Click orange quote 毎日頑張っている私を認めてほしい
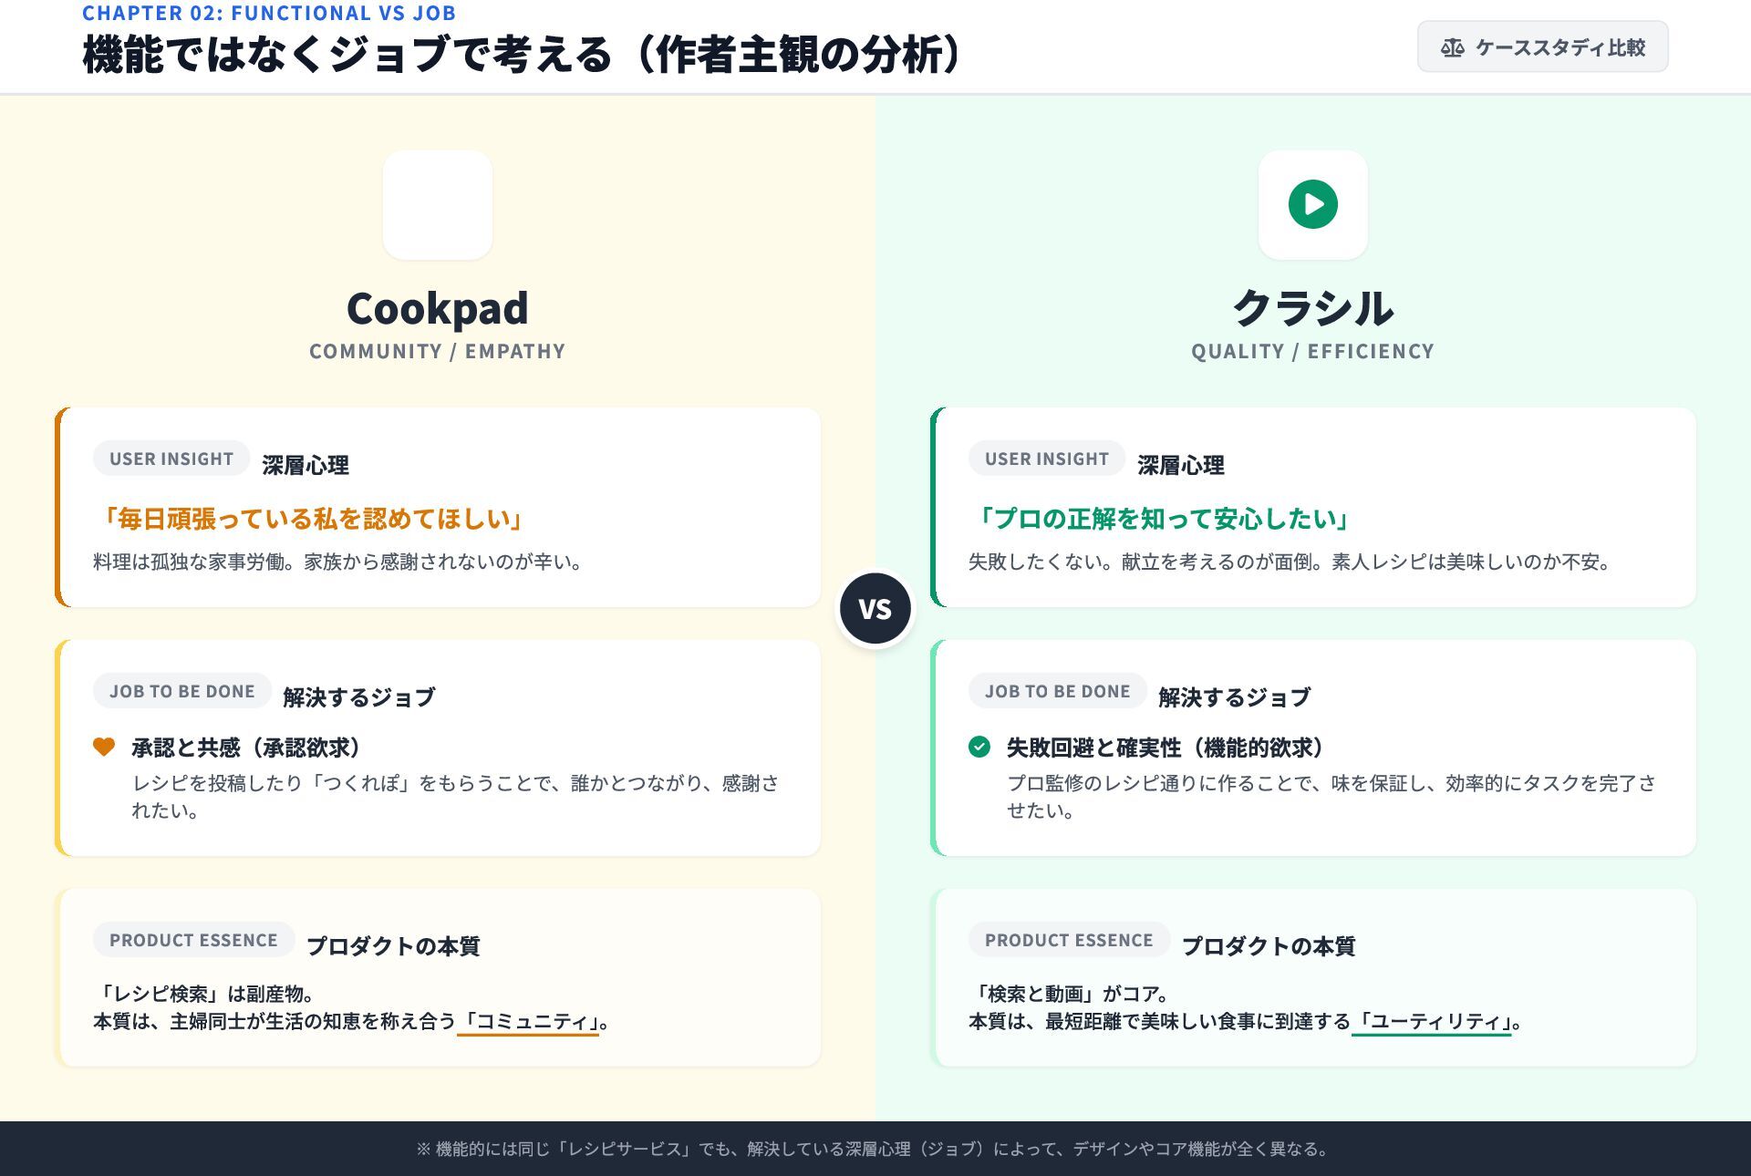 point(311,519)
